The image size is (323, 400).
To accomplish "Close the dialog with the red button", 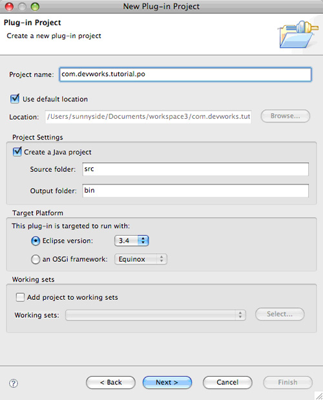I will pyautogui.click(x=9, y=6).
